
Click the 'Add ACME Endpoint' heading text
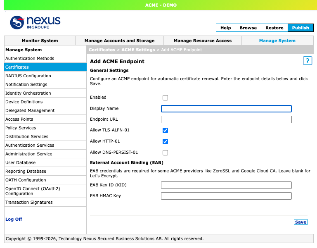tap(117, 62)
